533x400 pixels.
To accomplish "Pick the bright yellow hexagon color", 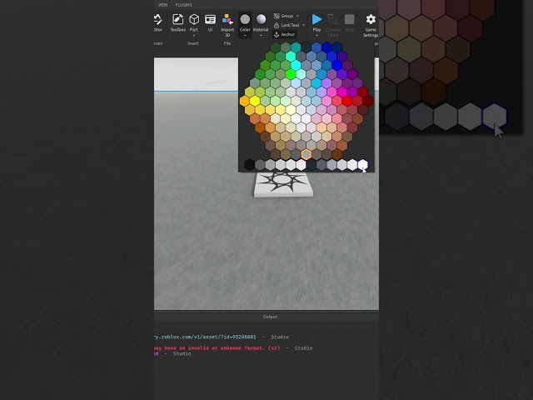I will tap(255, 101).
